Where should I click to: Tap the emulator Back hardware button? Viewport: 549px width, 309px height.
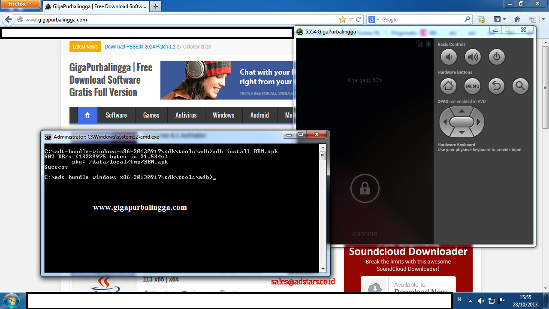click(497, 86)
